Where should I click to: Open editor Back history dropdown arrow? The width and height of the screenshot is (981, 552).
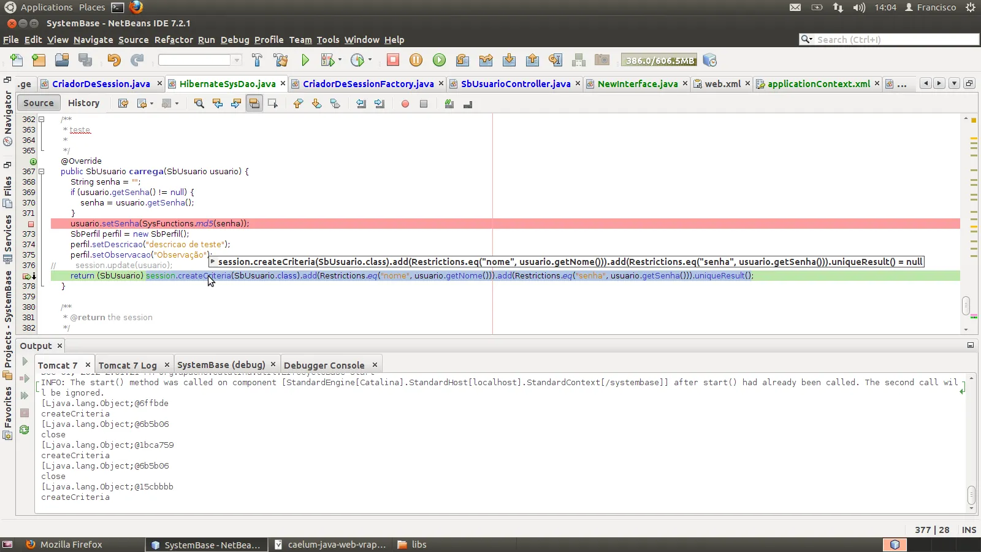coord(151,104)
